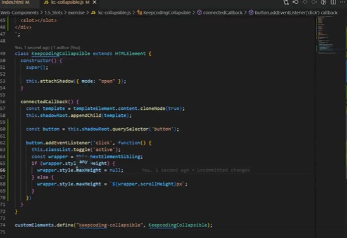Screen dimensions: 347x238
Task: Open the More Actions ellipsis menu
Action: click(x=343, y=2)
